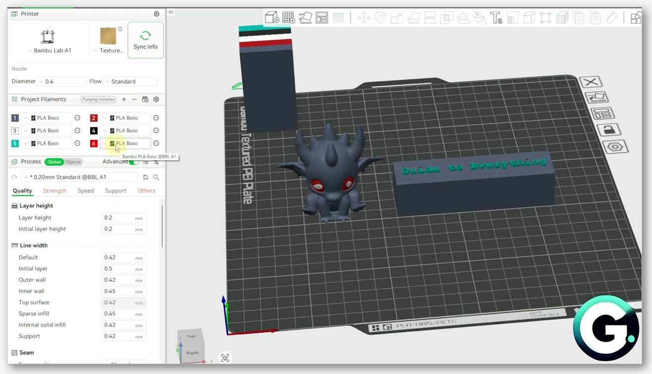Switch to the Speed tab
The image size is (652, 374).
[x=86, y=191]
